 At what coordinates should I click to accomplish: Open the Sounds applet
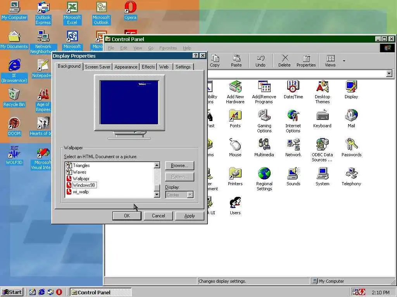(293, 176)
